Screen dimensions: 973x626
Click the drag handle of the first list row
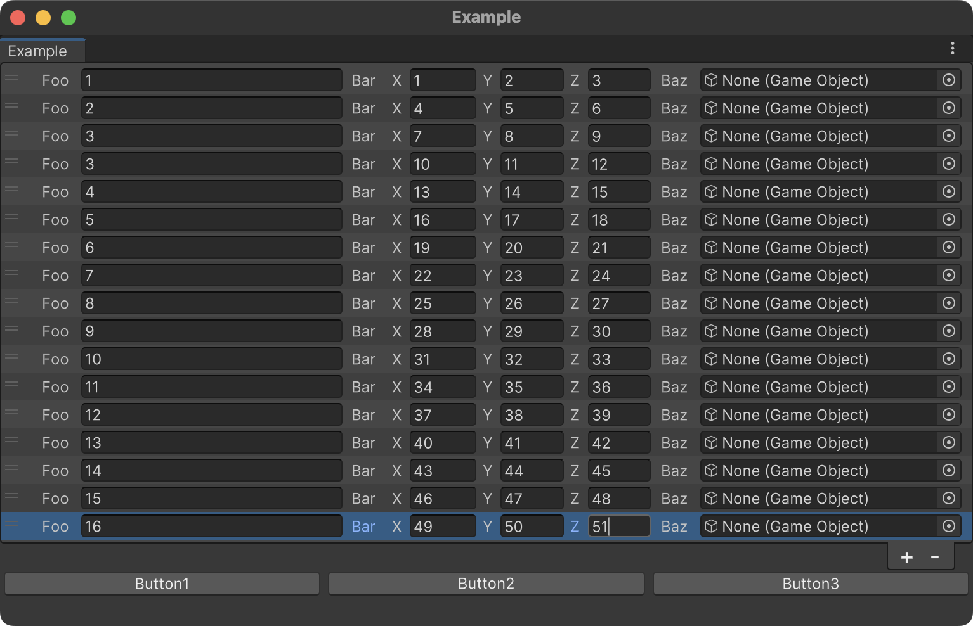click(x=11, y=80)
